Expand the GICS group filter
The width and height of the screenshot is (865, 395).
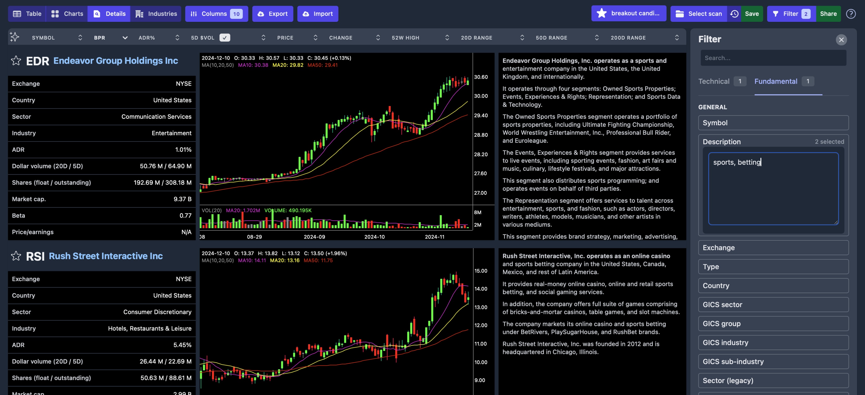(773, 324)
